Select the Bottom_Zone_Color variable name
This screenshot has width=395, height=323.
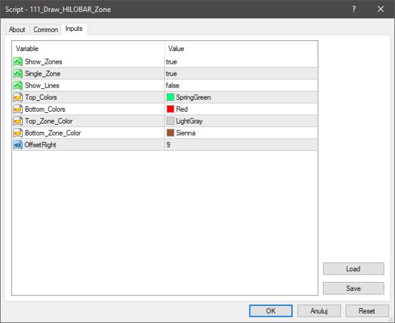[x=53, y=132]
